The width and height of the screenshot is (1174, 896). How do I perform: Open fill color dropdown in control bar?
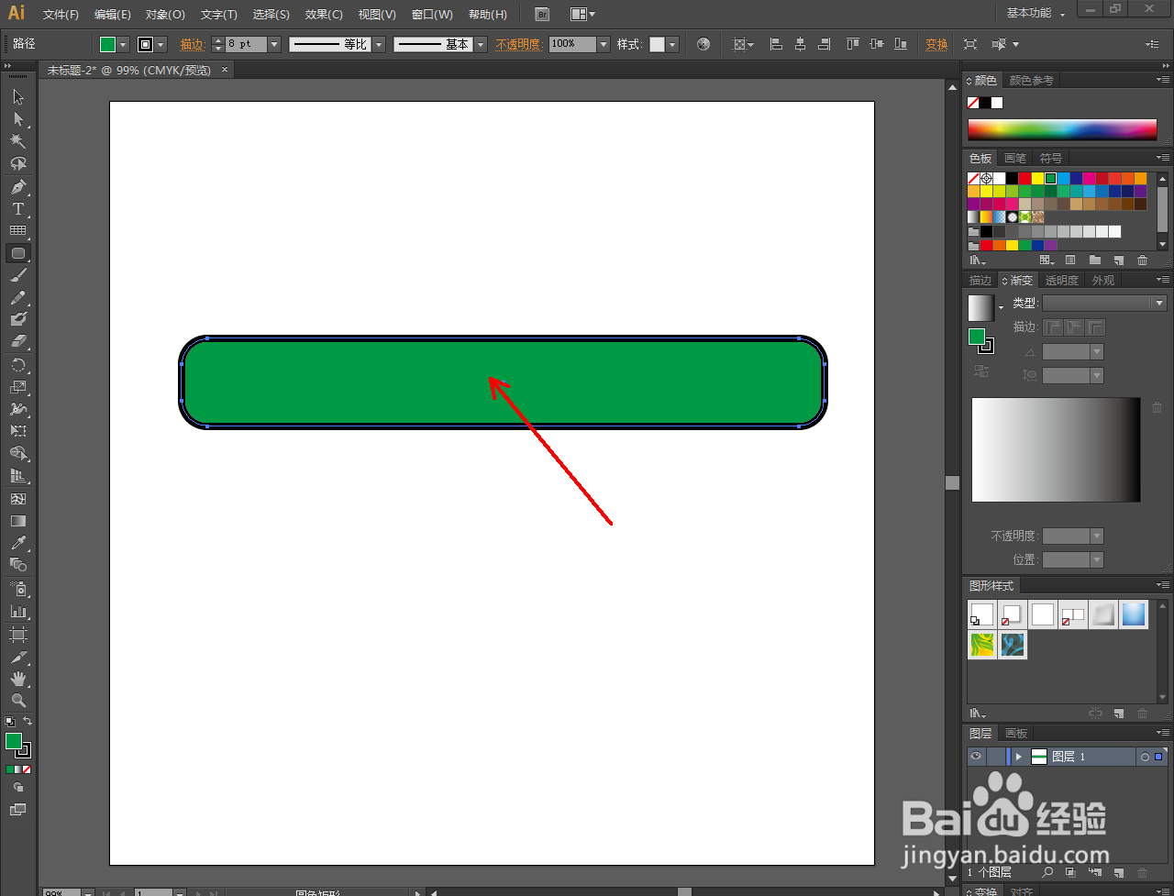pyautogui.click(x=123, y=44)
